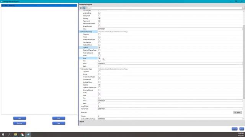Uncheck the Placement checkbox
Screen dimensions: 245x137
tap(100, 21)
